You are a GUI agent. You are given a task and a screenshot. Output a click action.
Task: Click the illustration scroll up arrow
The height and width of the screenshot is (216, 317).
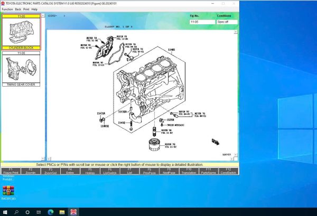[x=236, y=32]
